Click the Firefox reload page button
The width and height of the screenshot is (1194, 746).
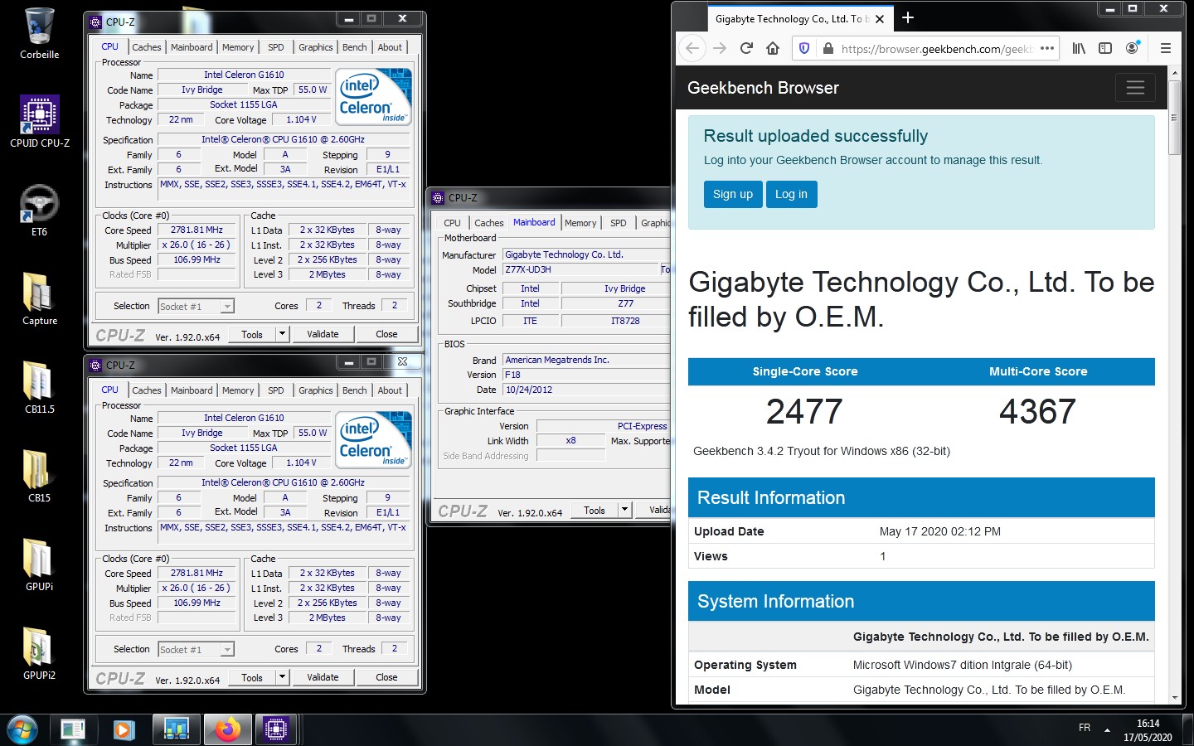click(x=746, y=48)
